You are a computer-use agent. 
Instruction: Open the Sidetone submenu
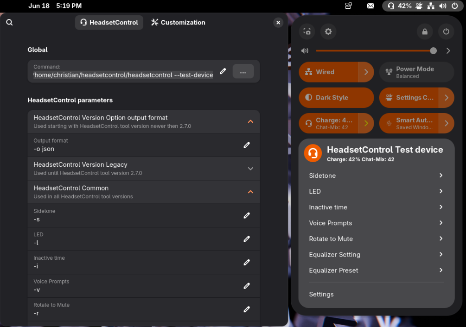coord(376,176)
